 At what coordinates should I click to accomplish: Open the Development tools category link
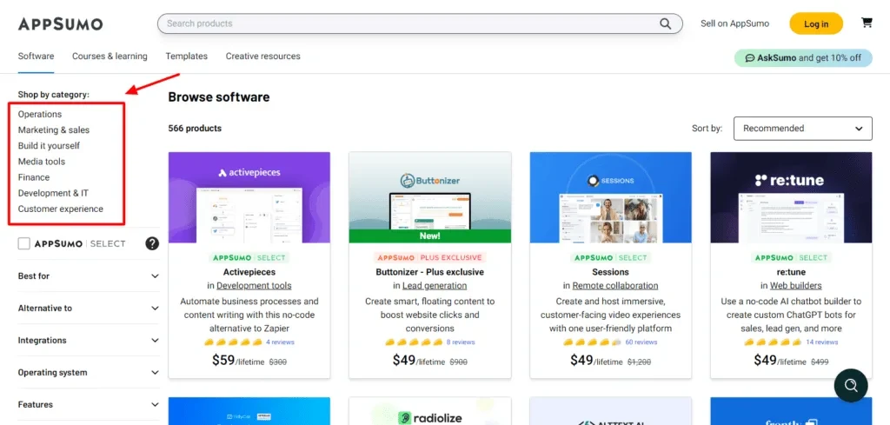tap(254, 285)
